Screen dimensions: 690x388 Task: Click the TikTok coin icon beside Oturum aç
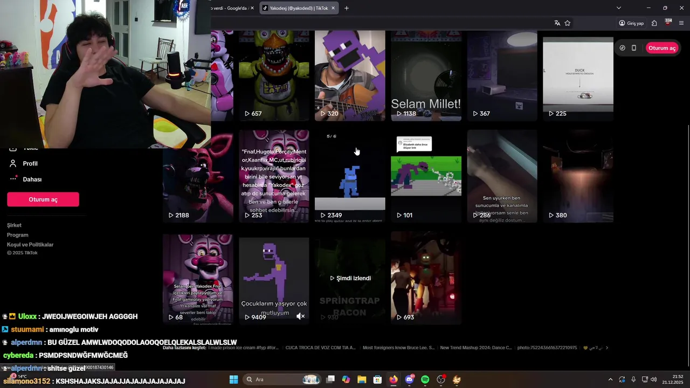[622, 48]
